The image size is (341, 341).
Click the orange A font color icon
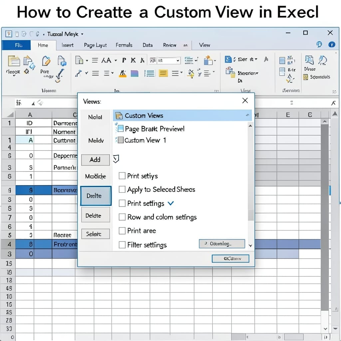(x=123, y=74)
